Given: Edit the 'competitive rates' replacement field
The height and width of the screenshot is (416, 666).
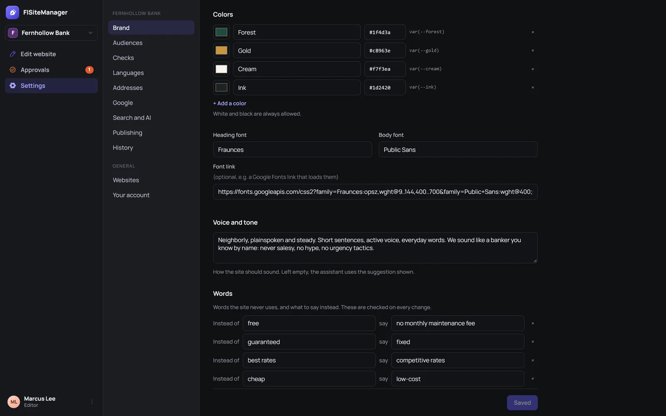Looking at the screenshot, I should coord(458,360).
